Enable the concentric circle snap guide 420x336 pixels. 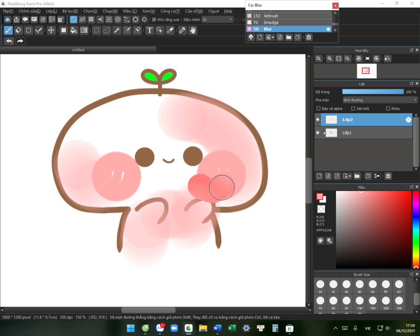(x=118, y=19)
